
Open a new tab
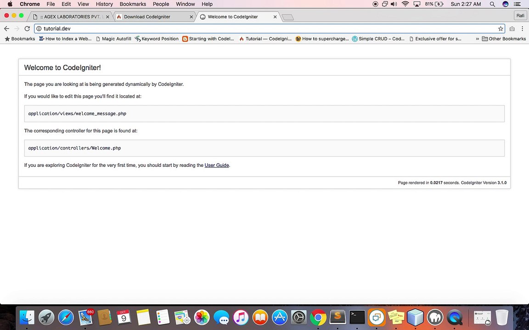coord(287,17)
